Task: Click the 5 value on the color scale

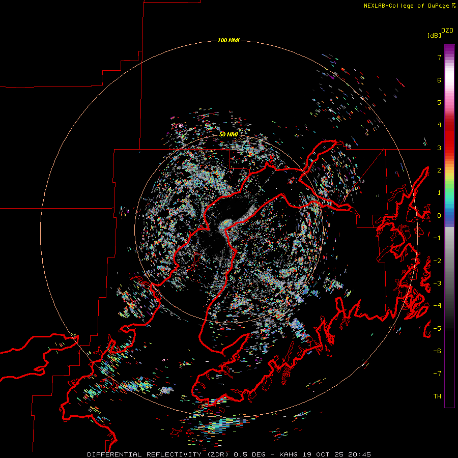Action: coord(439,102)
